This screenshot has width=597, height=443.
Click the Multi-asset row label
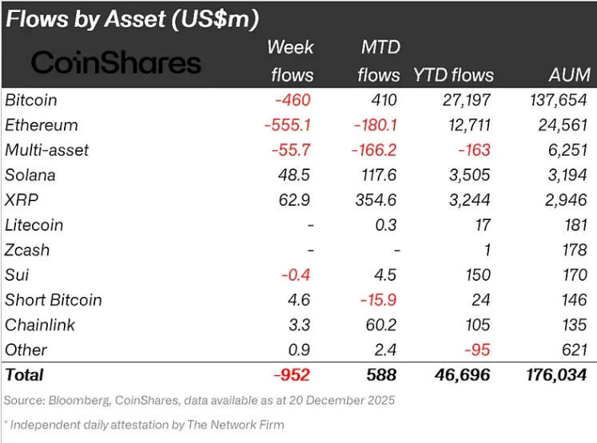click(47, 150)
